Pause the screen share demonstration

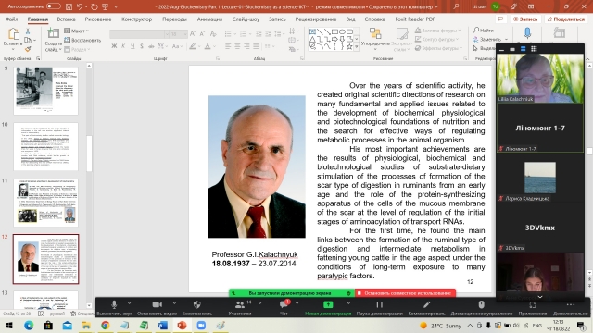(379, 304)
